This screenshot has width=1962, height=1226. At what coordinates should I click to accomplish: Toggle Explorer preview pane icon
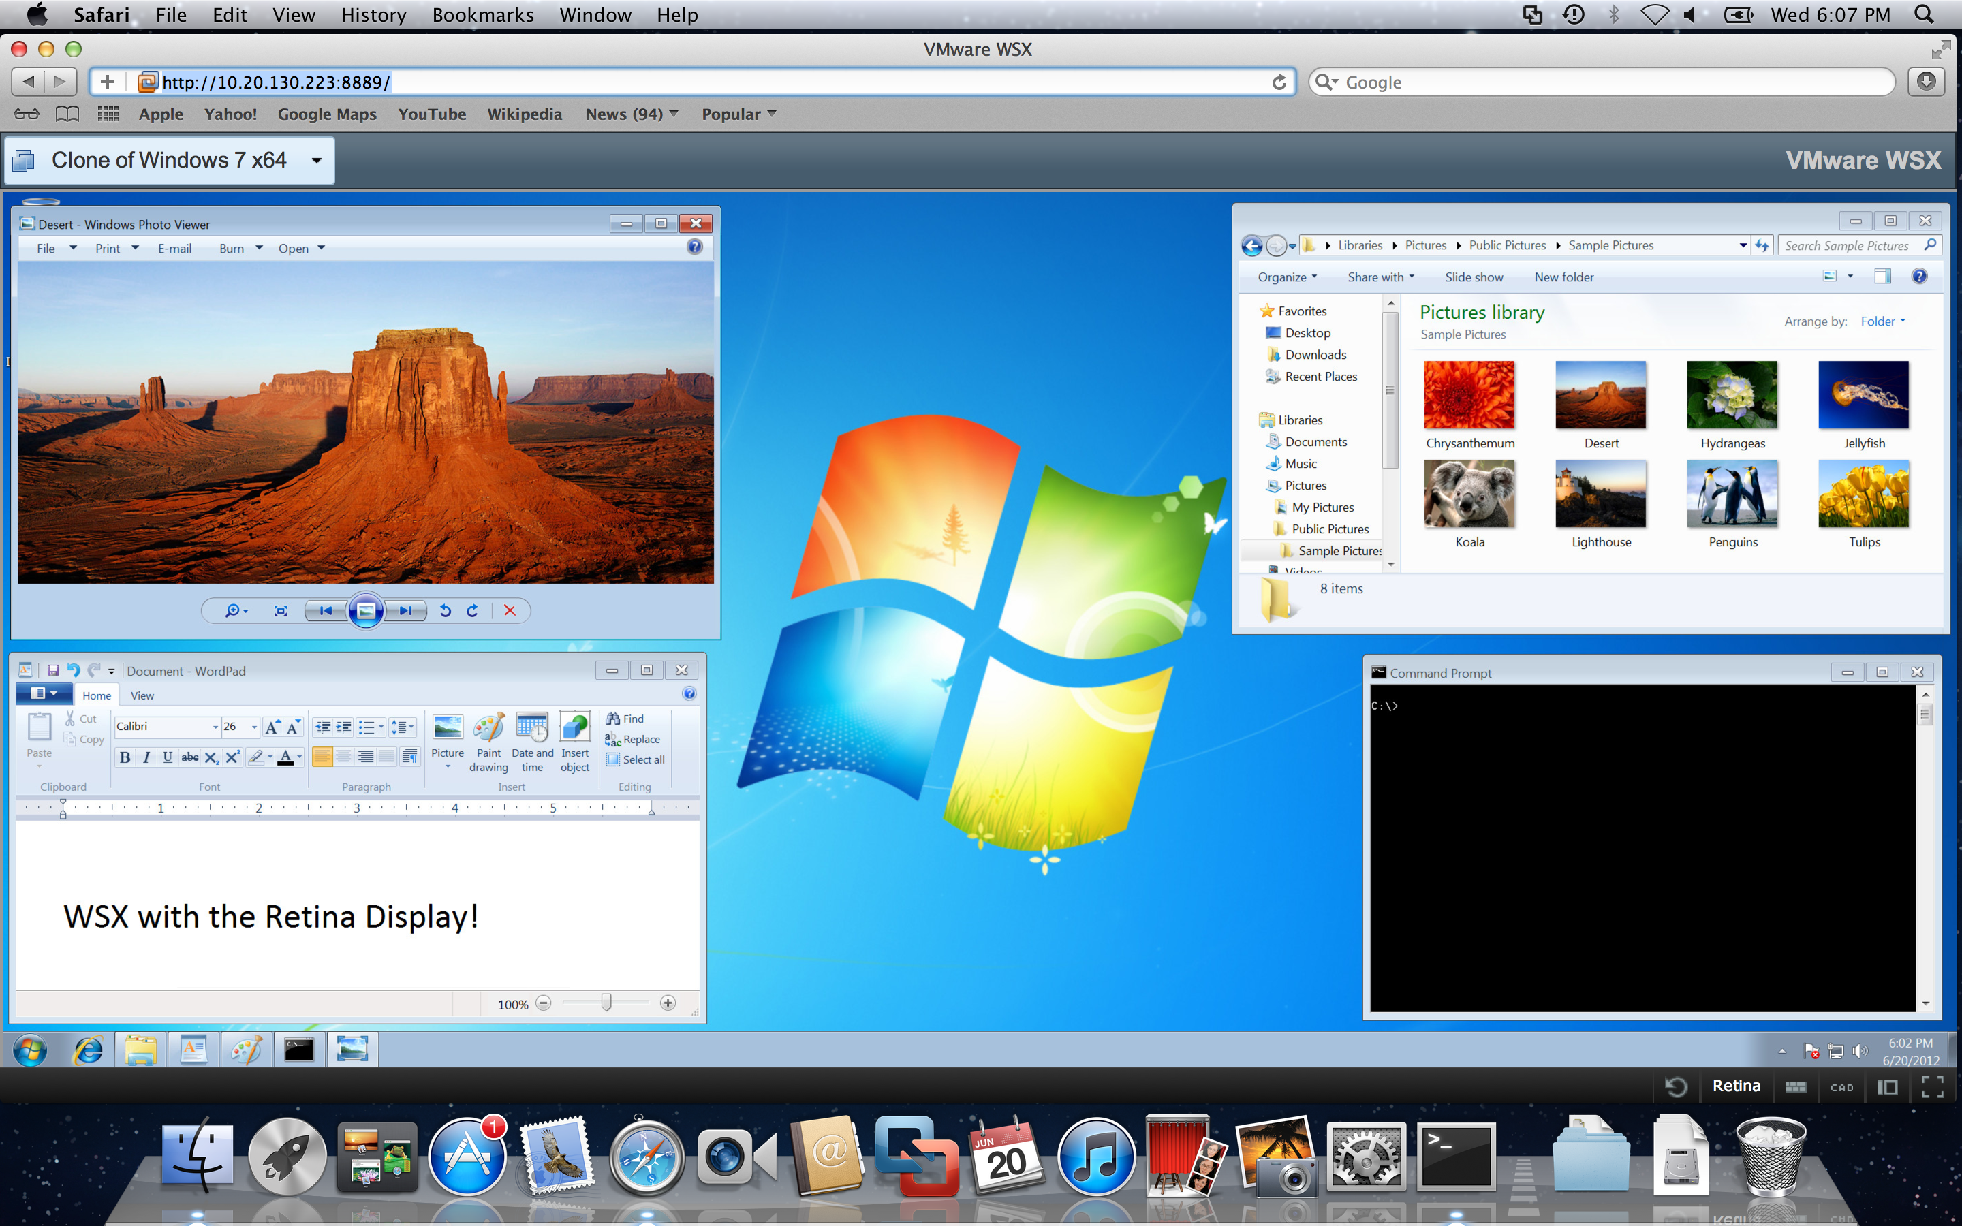click(1882, 277)
